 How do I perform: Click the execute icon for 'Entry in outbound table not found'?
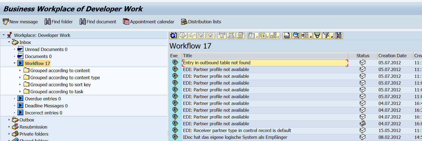[175, 63]
